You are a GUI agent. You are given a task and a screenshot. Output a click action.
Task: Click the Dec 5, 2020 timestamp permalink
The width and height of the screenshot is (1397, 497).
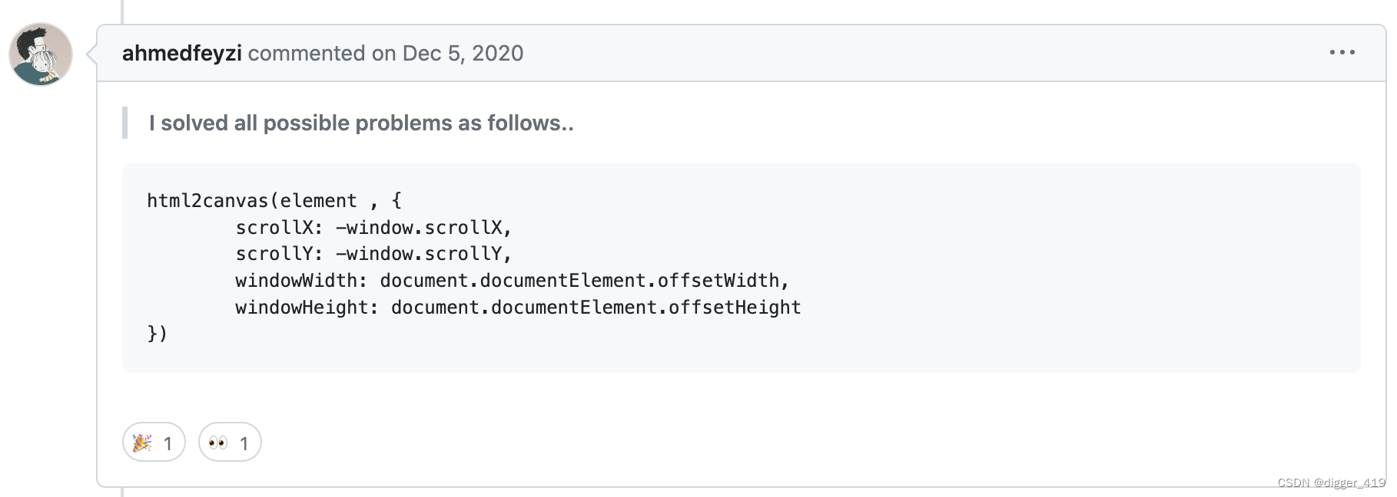(462, 53)
